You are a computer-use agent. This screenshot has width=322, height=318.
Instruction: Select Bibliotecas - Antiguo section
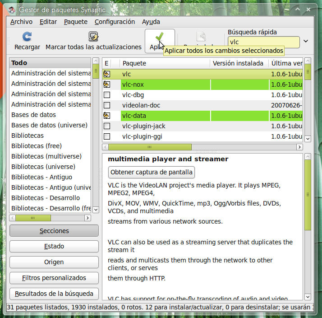[x=50, y=177]
